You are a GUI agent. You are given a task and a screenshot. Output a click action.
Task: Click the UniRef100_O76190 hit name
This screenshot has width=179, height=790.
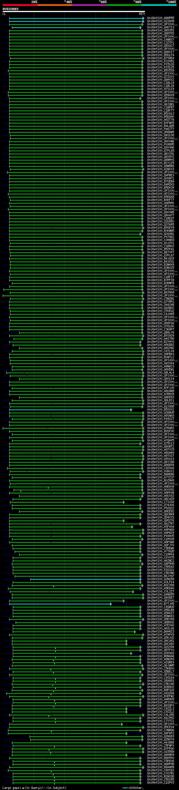pyautogui.click(x=160, y=326)
